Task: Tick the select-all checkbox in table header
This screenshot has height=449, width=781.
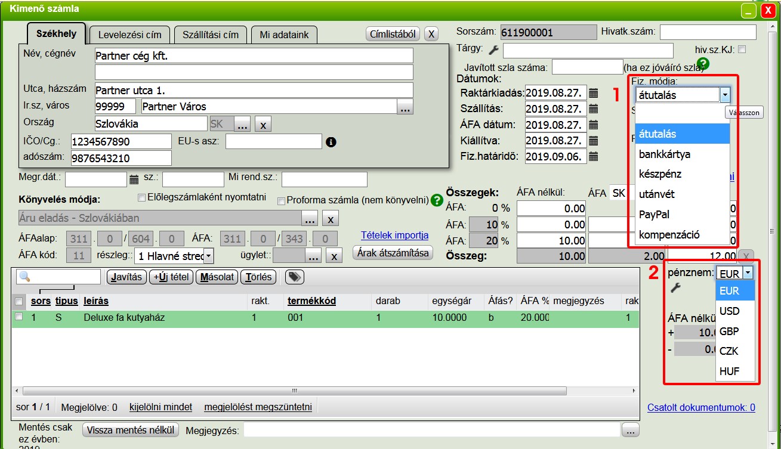Action: point(19,301)
